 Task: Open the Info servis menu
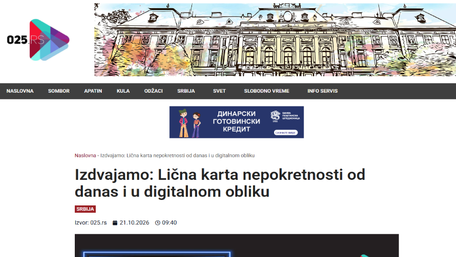[x=322, y=91]
